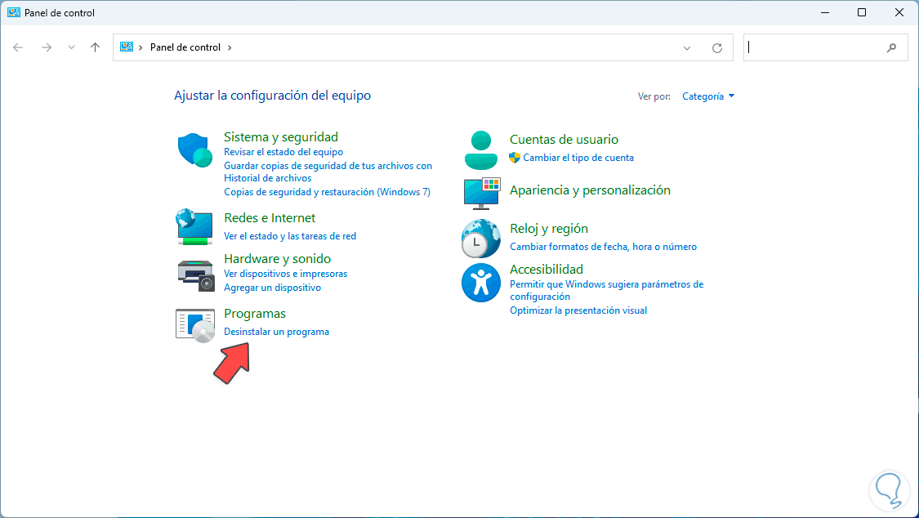Image resolution: width=919 pixels, height=518 pixels.
Task: Open the Programas disc icon
Action: click(195, 325)
